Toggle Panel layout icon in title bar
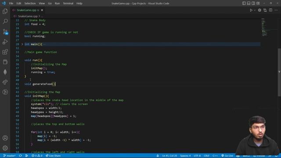281x158 pixels. coord(249,3)
